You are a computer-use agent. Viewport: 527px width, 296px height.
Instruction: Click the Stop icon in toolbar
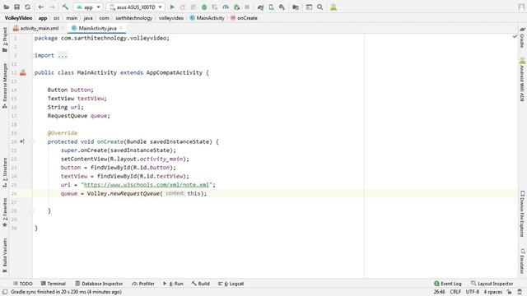[x=247, y=7]
